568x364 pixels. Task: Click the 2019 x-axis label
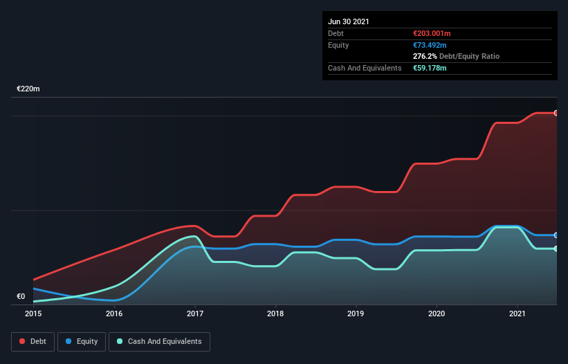[x=356, y=313]
